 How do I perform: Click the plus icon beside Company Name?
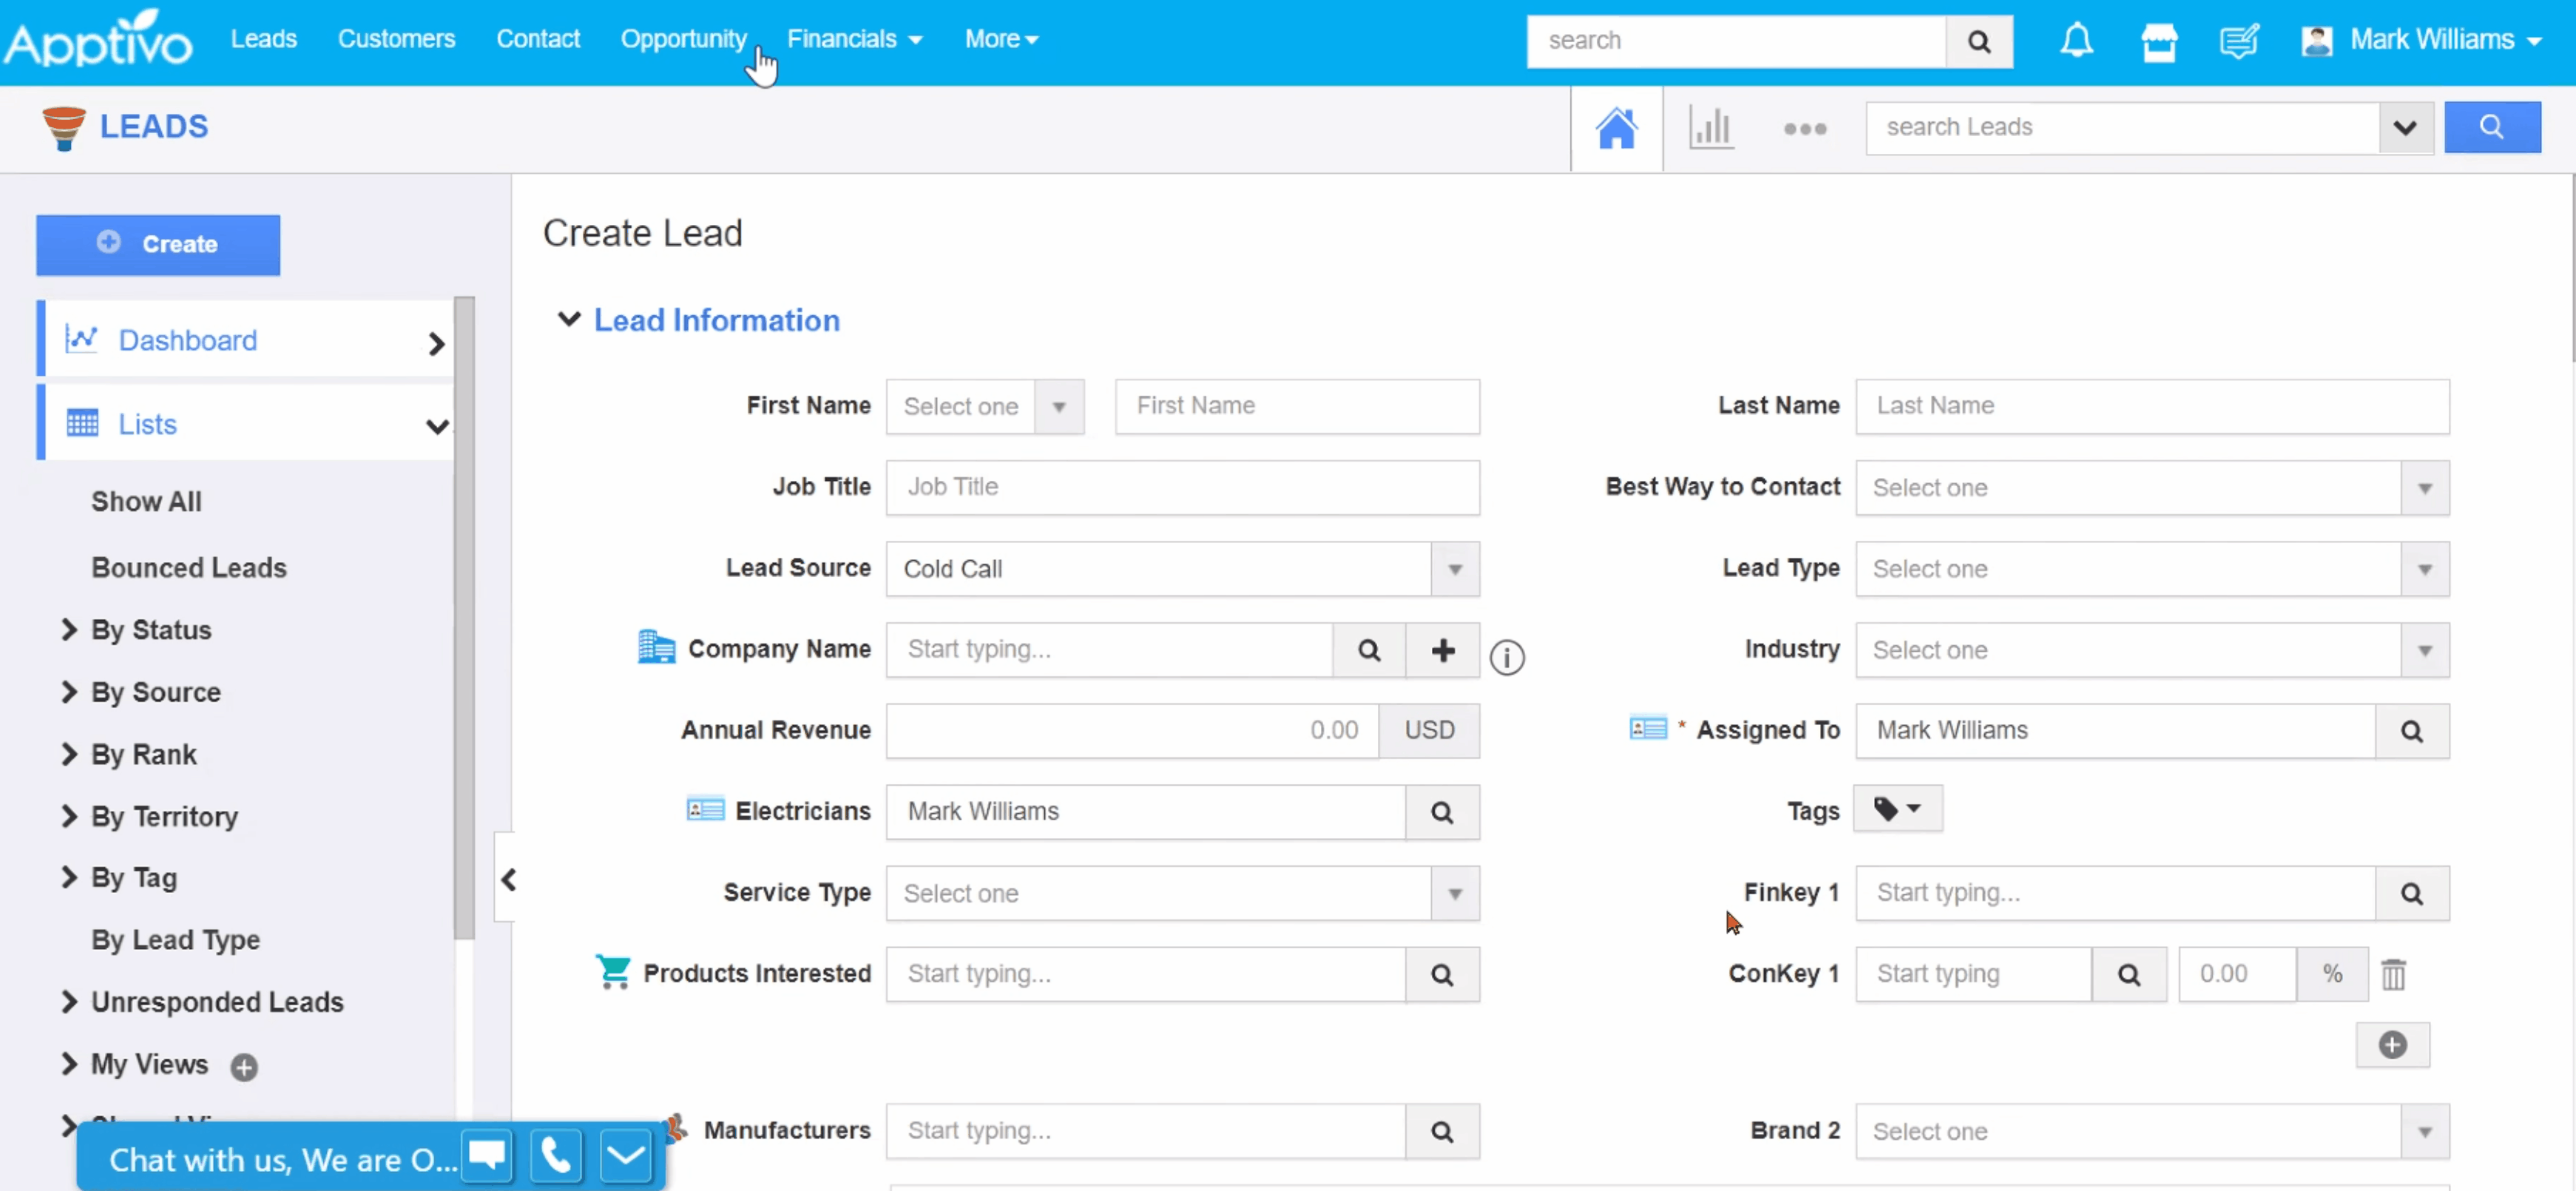(1442, 651)
